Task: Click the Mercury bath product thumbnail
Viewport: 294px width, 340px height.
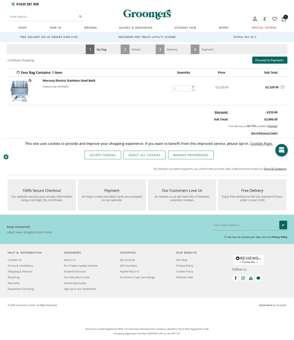Action: coord(19,91)
